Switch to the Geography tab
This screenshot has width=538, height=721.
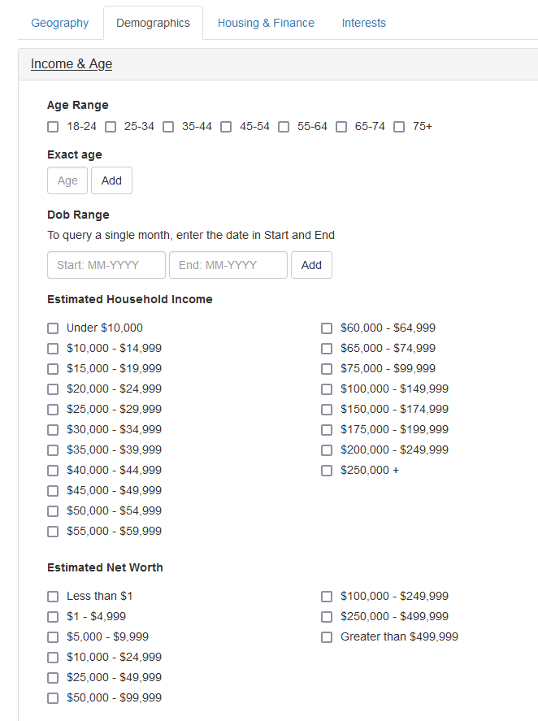[x=59, y=23]
